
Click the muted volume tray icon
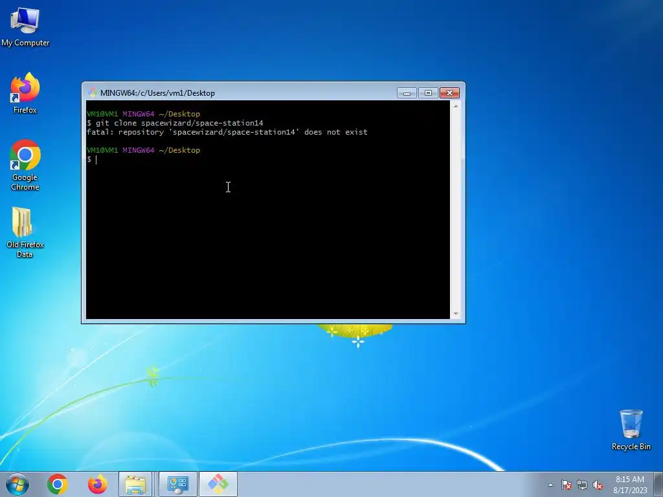tap(598, 485)
